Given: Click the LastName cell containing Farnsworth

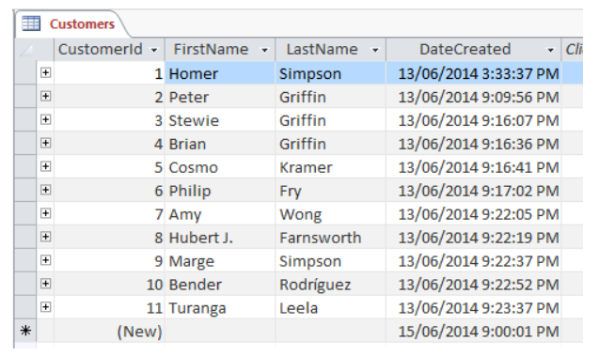Looking at the screenshot, I should [330, 238].
